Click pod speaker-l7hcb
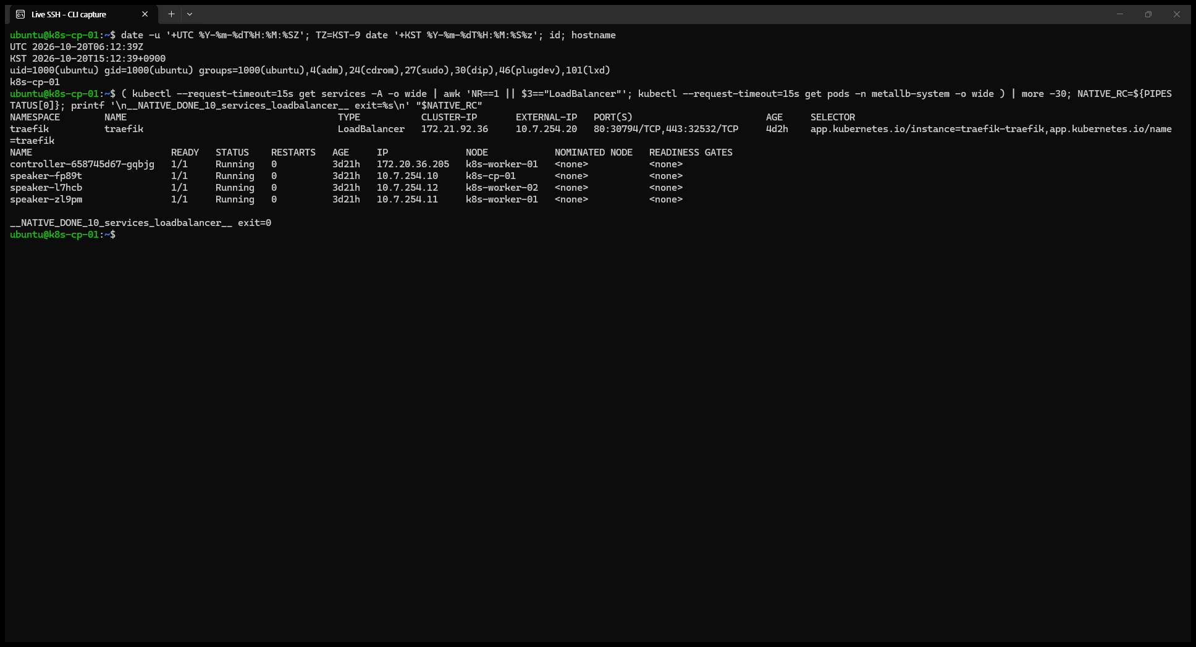The image size is (1196, 647). click(x=46, y=188)
